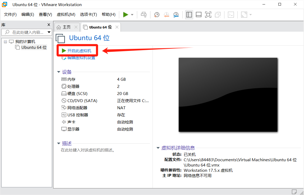This screenshot has height=195, width=304.
Task: Collapse 我的计算机 tree node
Action: point(6,42)
